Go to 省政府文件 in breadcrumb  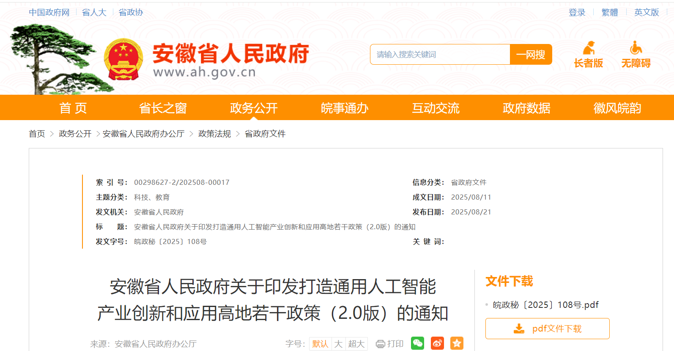[265, 134]
